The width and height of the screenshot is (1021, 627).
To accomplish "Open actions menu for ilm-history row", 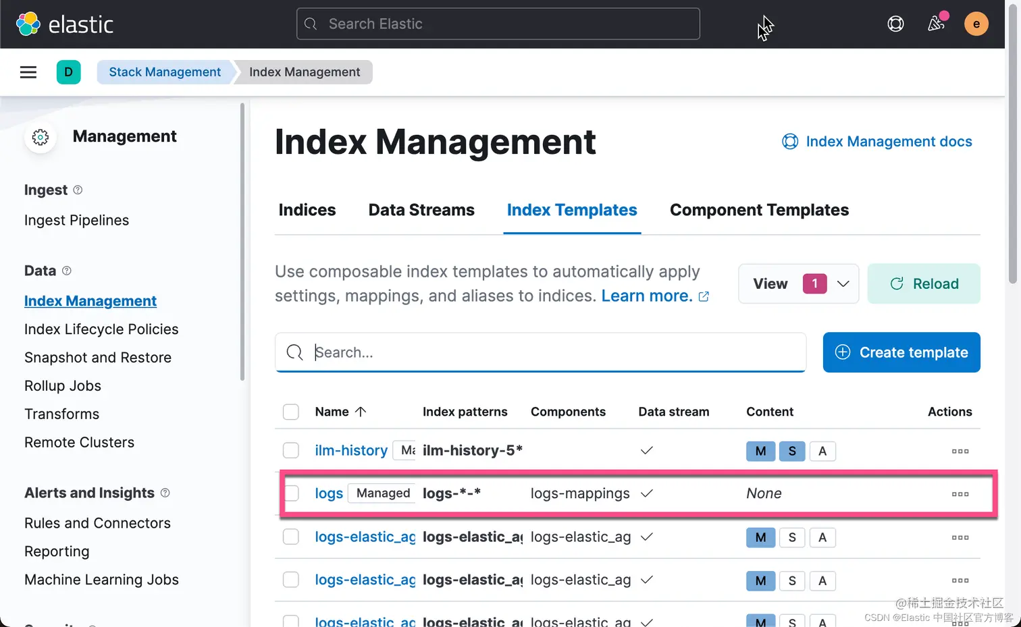I will 960,452.
